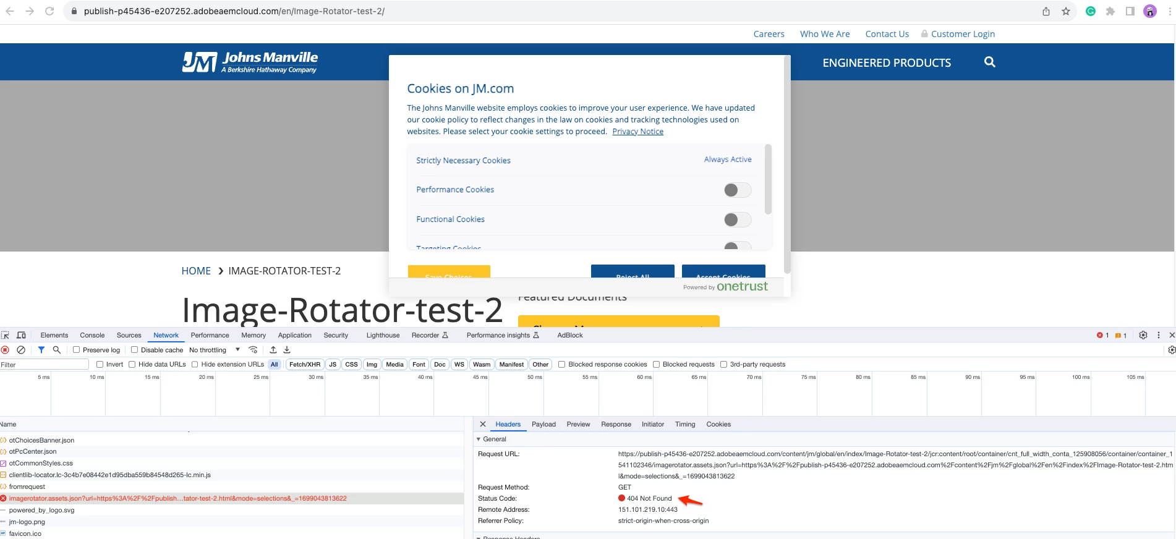
Task: Activate the DevTools inspect element picker
Action: (6, 335)
